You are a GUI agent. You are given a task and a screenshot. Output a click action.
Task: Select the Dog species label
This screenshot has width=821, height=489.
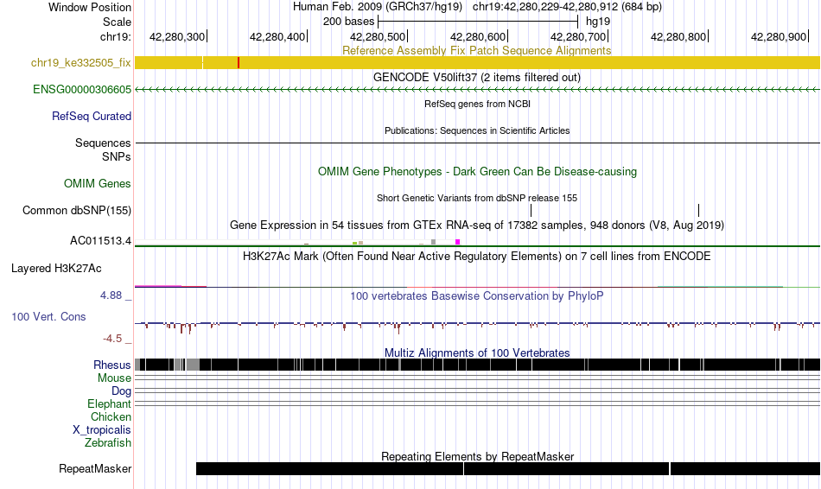[x=121, y=391]
